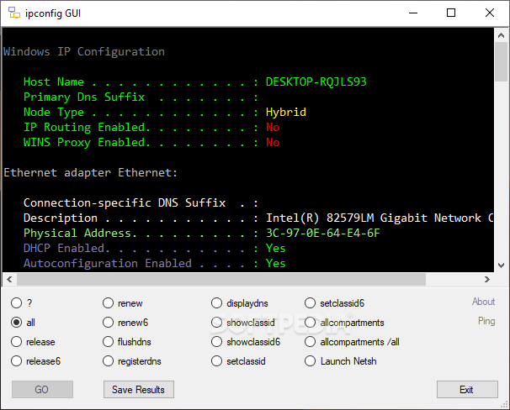Open the Ping link
Viewport: 510px width, 410px height.
coord(486,321)
